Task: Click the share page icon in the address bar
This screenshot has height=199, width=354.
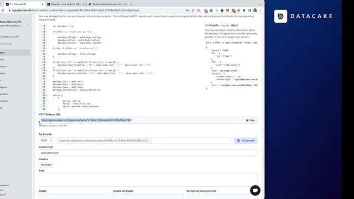Action: pyautogui.click(x=193, y=11)
